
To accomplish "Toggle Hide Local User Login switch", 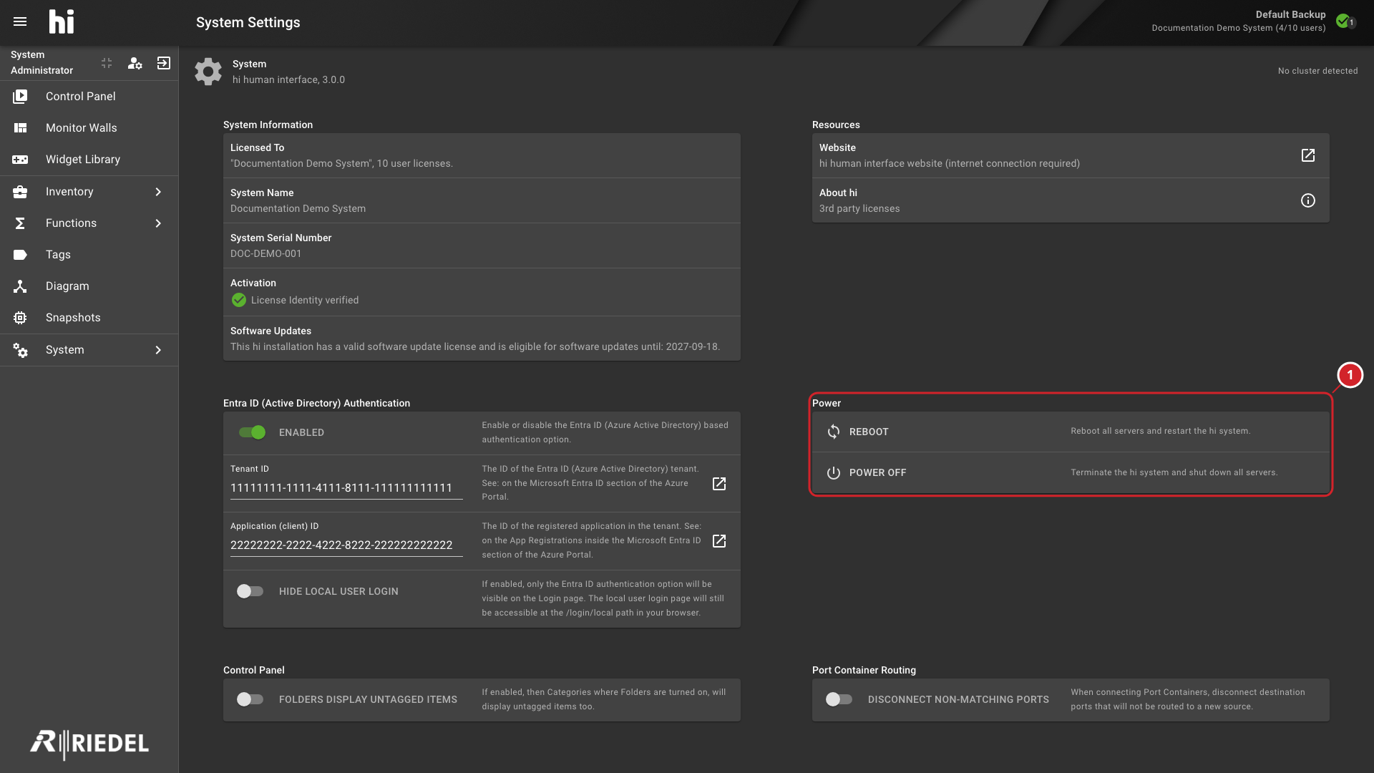I will point(250,591).
